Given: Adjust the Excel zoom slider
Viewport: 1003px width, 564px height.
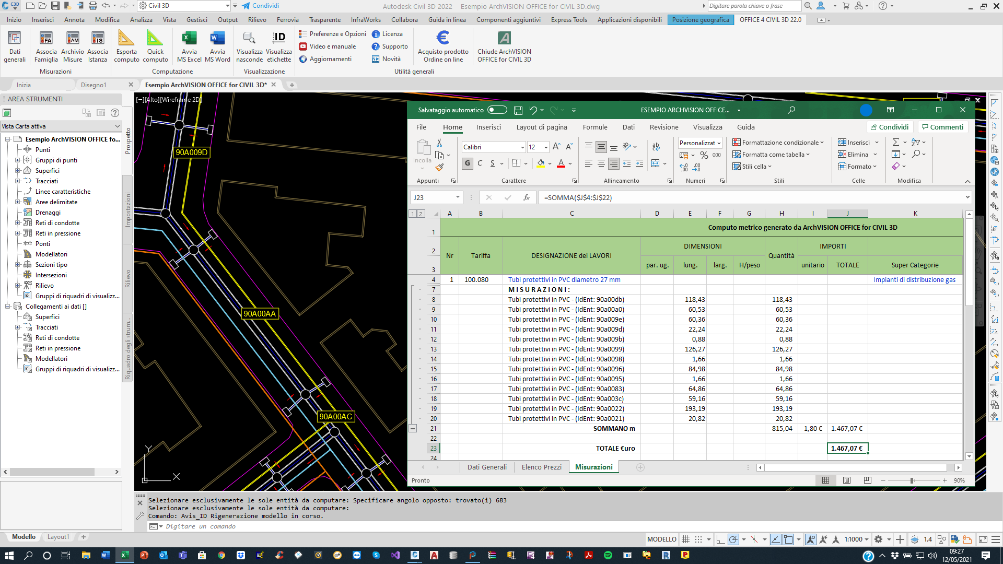Looking at the screenshot, I should click(x=912, y=480).
